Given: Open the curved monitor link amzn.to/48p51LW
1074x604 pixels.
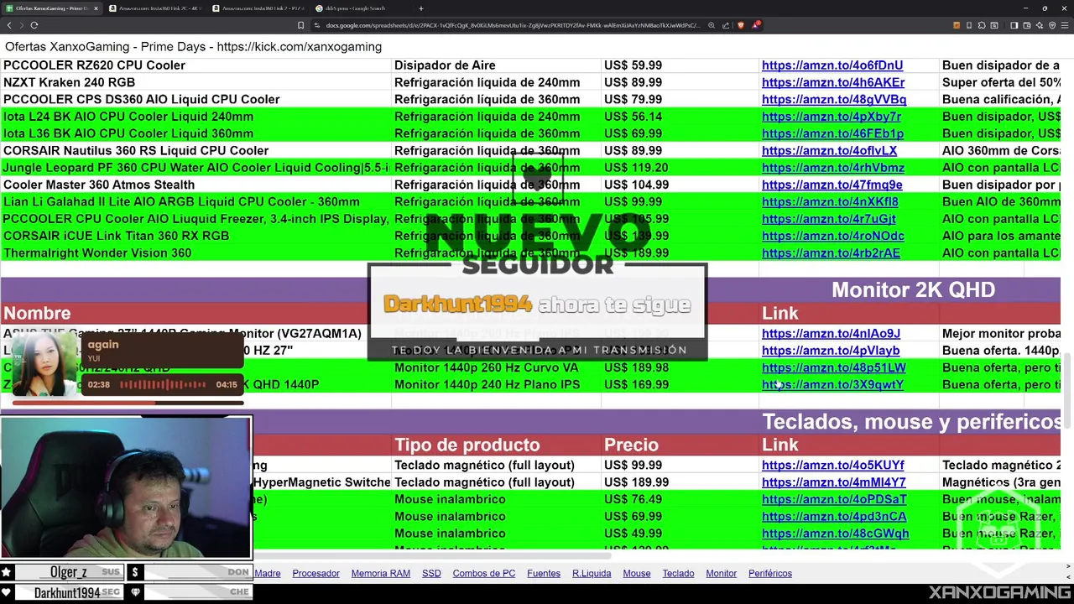Looking at the screenshot, I should click(834, 367).
